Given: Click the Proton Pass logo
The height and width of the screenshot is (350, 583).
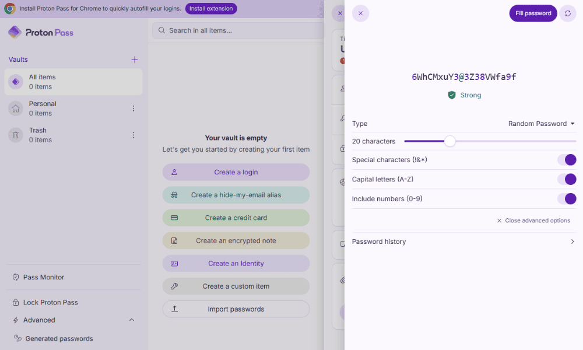Looking at the screenshot, I should 41,33.
